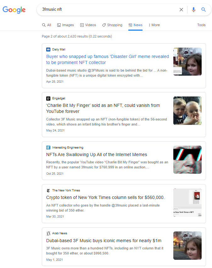The height and width of the screenshot is (268, 212).
Task: Click the 'Interesting Engineering' source name
Action: (x=68, y=147)
